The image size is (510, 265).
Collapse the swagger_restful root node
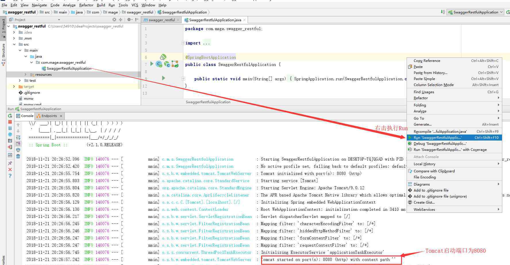click(9, 26)
